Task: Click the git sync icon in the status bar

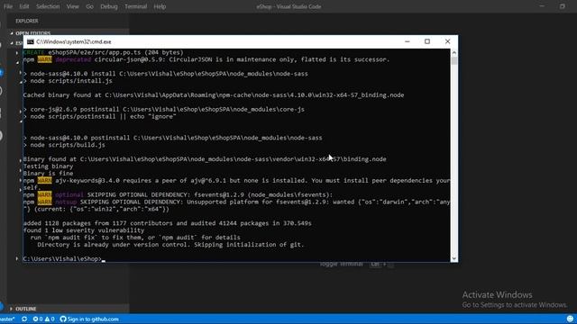Action: [24, 319]
